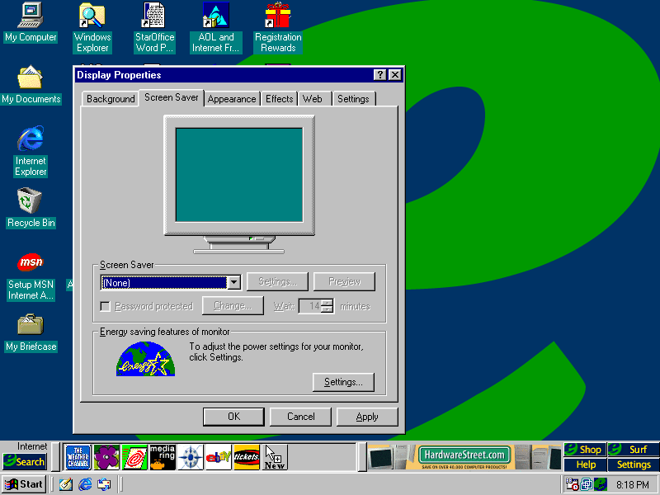660x495 pixels.
Task: Launch Internet Explorer from quick launch bar
Action: coord(85,484)
